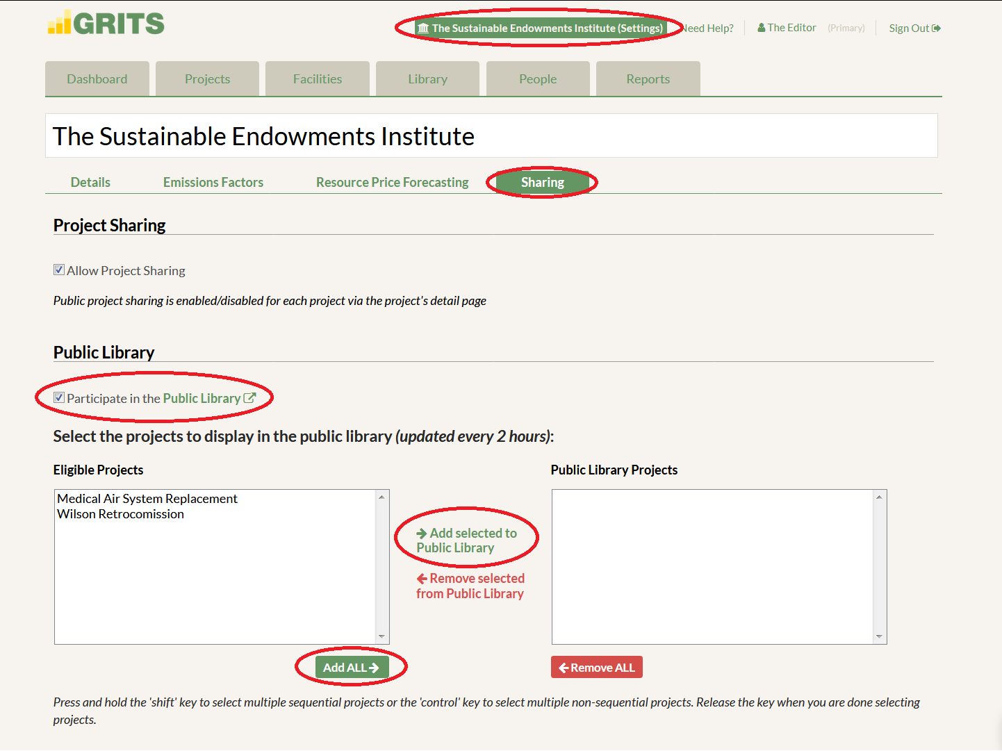Viewport: 1002px width, 751px height.
Task: Click Eligible Projects list scroll-down arrow
Action: pyautogui.click(x=381, y=636)
